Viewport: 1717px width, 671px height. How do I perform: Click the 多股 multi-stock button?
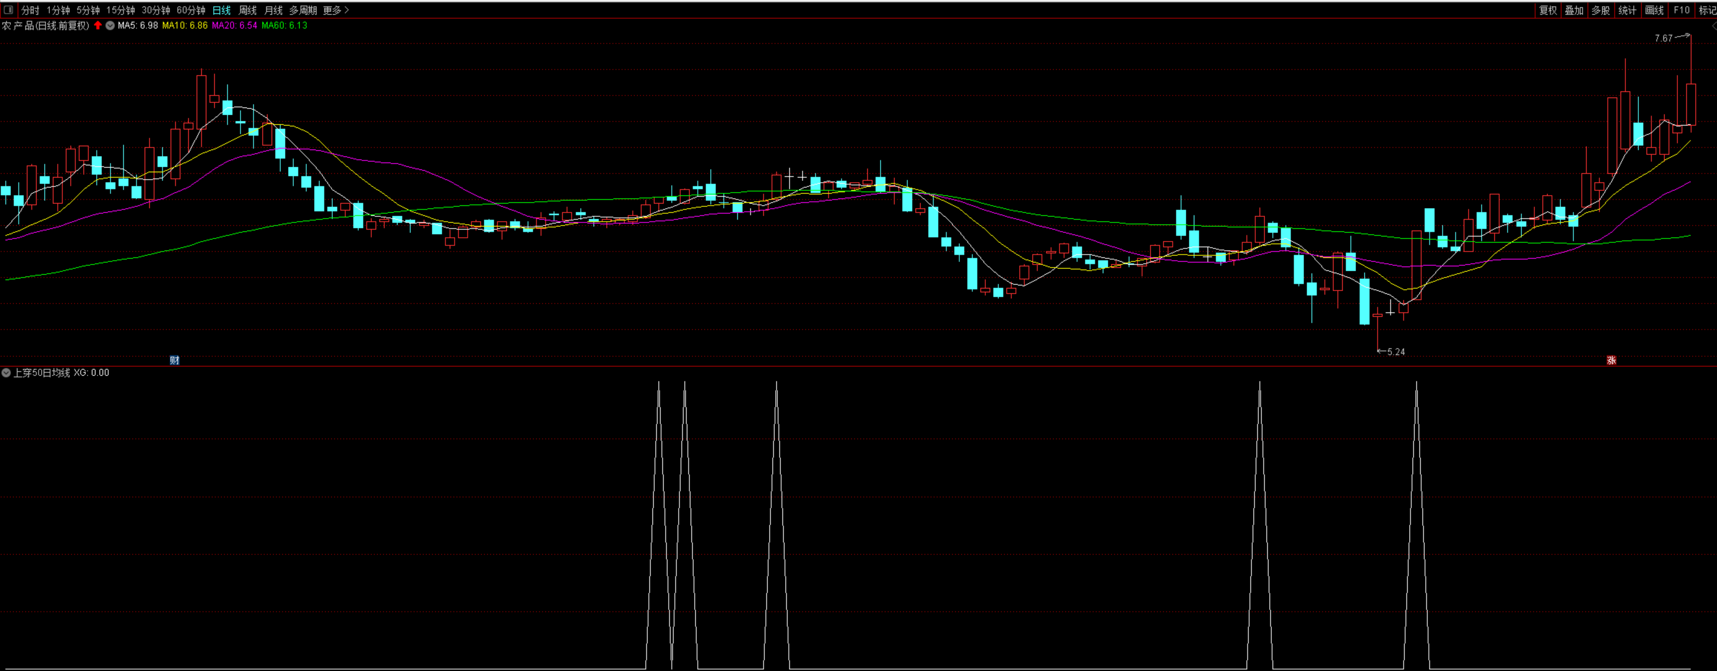click(x=1601, y=10)
